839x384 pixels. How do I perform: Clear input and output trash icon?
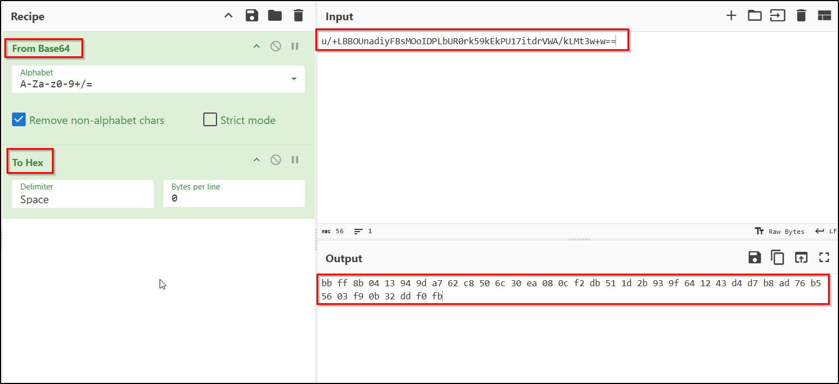click(x=801, y=16)
